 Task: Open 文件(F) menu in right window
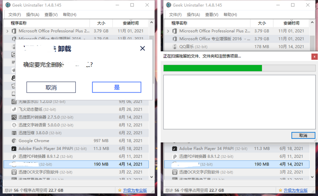pos(175,15)
